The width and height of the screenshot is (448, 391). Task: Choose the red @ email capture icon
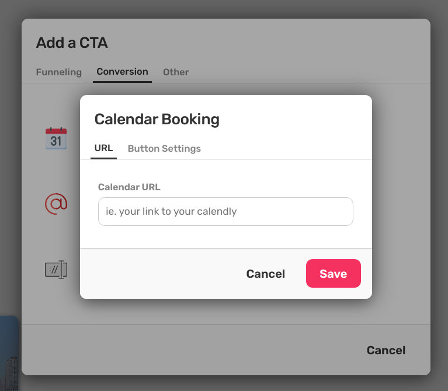[x=56, y=204]
